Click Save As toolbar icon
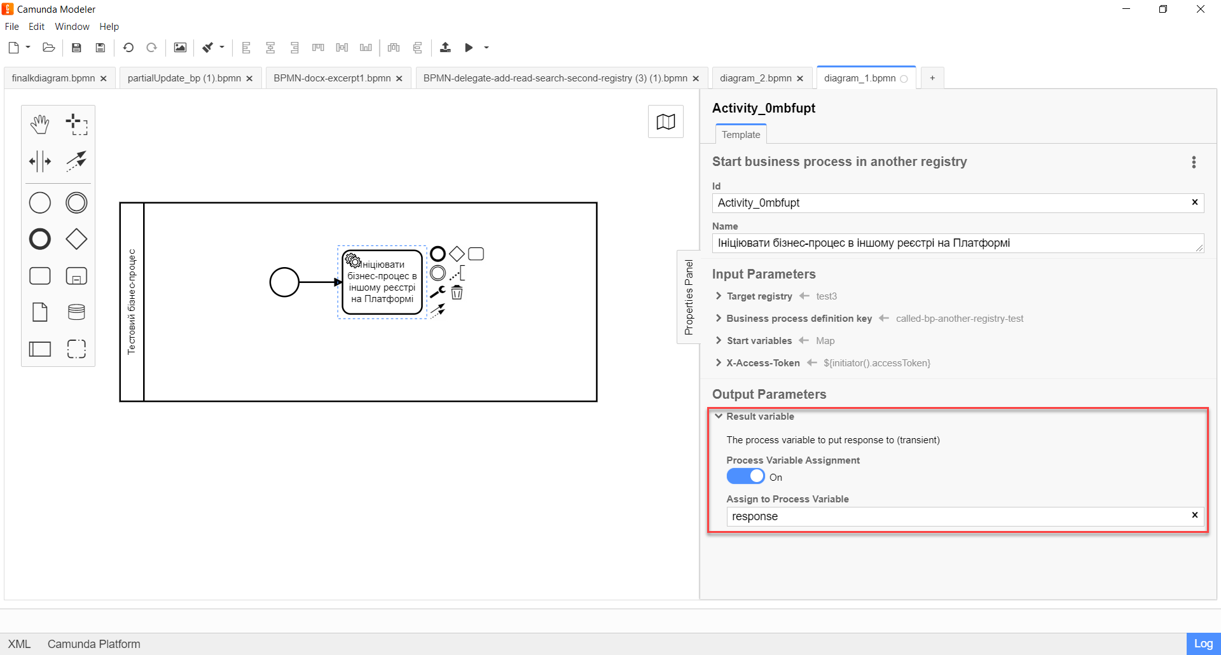This screenshot has width=1221, height=655. [100, 48]
